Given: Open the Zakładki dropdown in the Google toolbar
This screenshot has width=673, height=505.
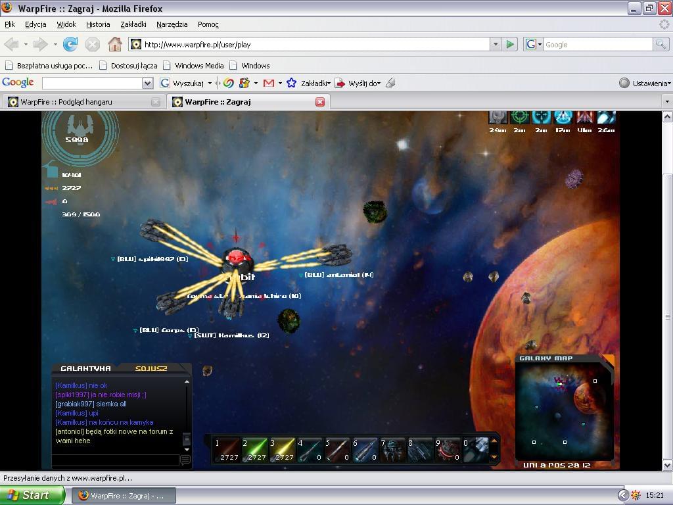Looking at the screenshot, I should click(x=315, y=84).
